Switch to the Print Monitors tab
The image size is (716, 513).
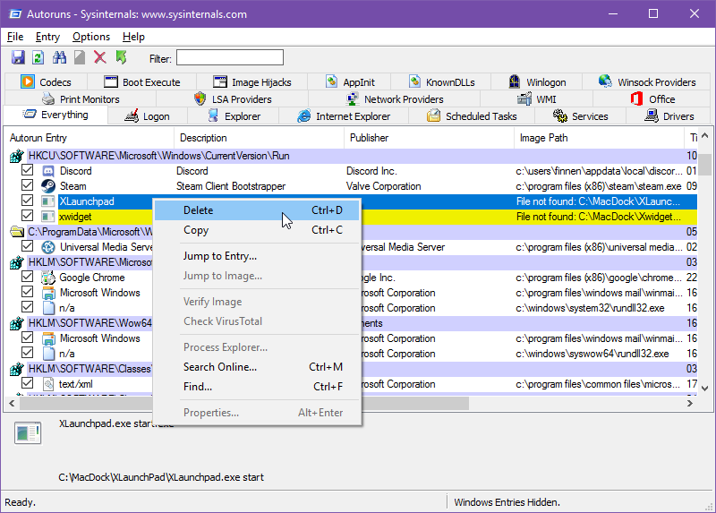point(81,99)
